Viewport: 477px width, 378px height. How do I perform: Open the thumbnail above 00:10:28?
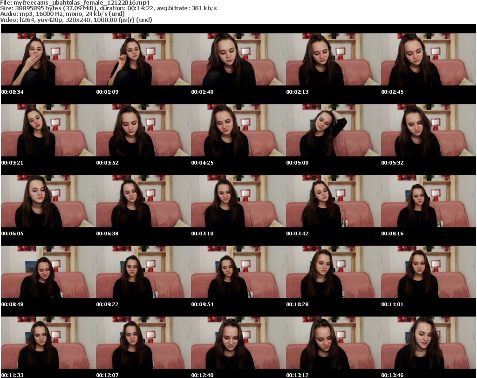pyautogui.click(x=333, y=272)
